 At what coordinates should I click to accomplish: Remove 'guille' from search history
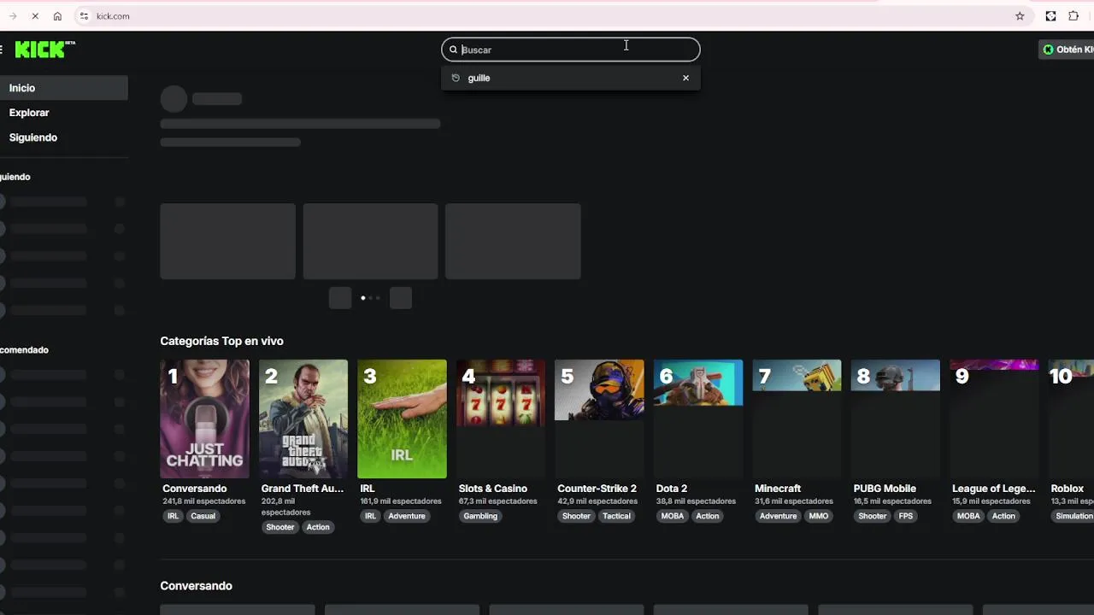point(685,78)
